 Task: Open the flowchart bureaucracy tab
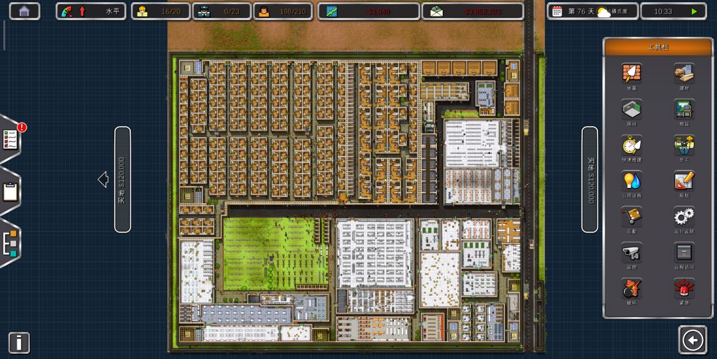(x=10, y=243)
